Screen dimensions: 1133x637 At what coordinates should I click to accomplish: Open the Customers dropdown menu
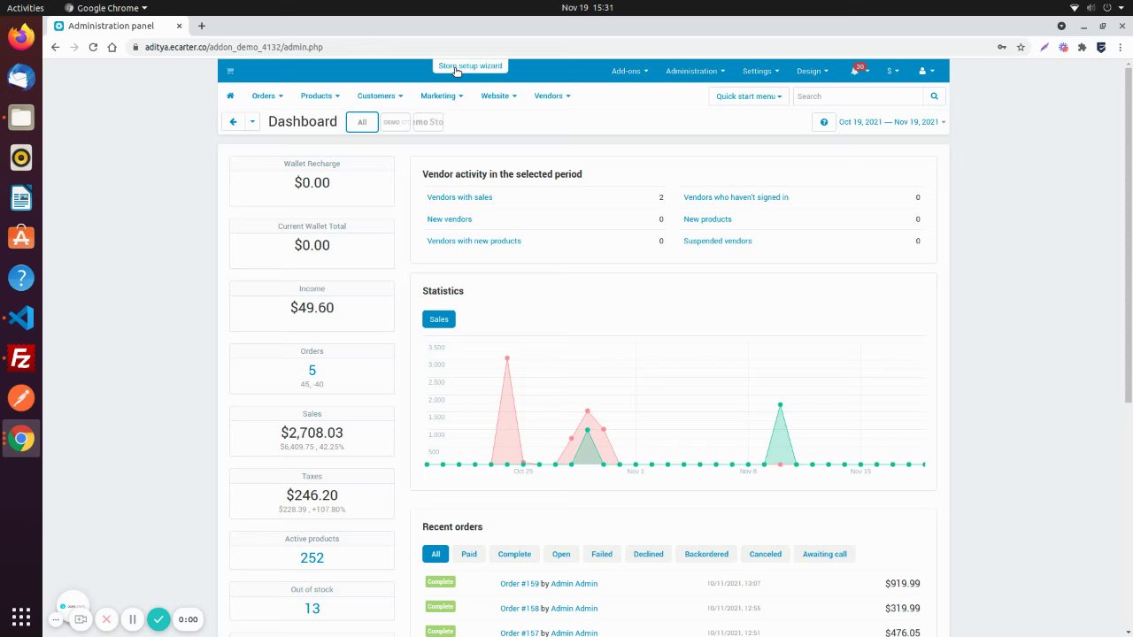pos(381,96)
